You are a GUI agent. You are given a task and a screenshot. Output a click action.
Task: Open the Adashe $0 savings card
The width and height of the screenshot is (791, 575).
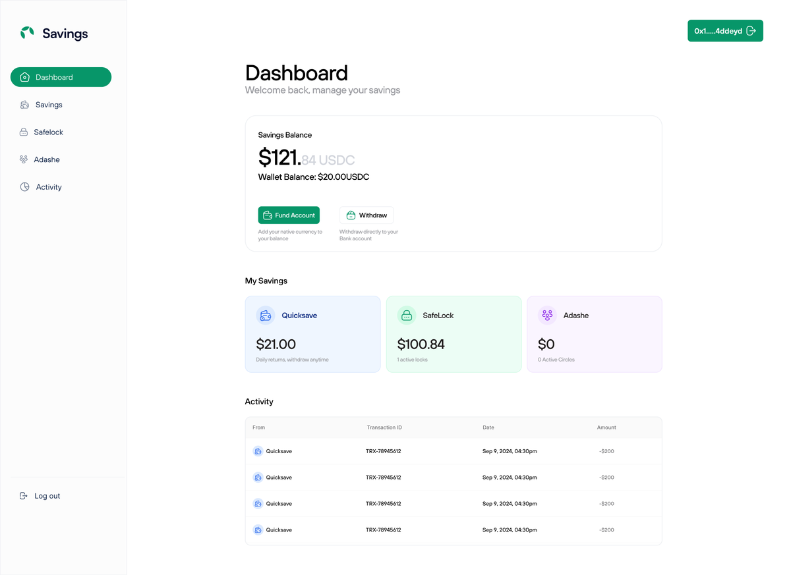[595, 334]
